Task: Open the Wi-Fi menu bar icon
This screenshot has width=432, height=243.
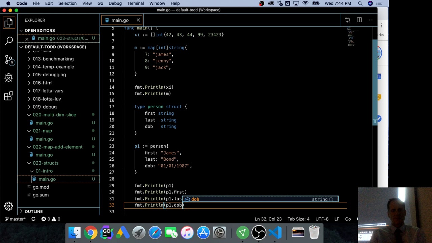Action: click(x=305, y=3)
